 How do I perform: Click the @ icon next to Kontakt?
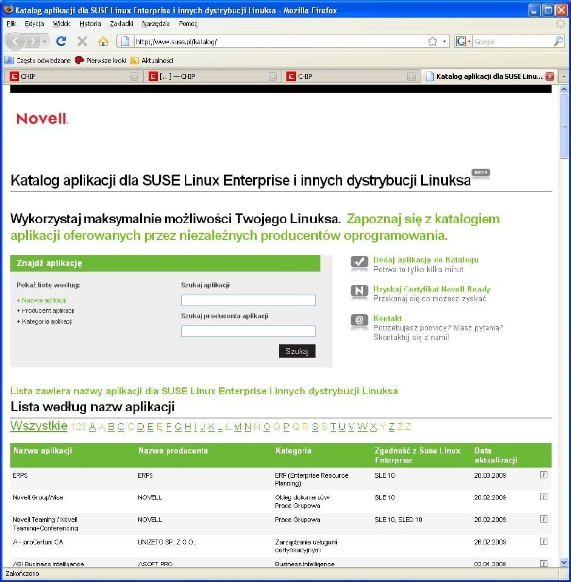pos(359,322)
